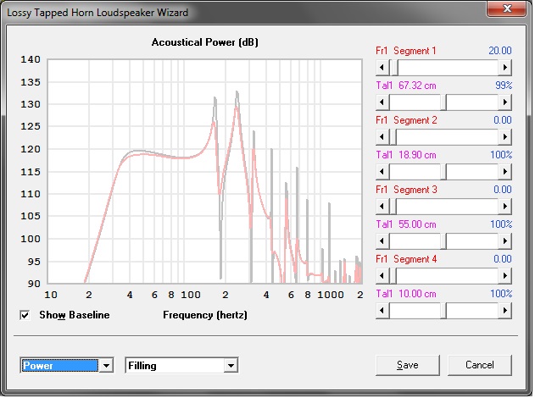Click the Fr1 Segment 2 label
535x398 pixels.
[x=406, y=120]
